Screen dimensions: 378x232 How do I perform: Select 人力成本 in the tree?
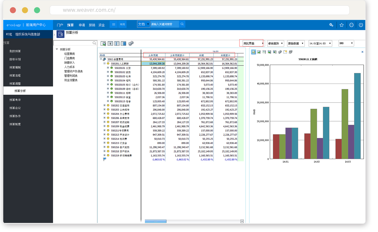coord(69,67)
